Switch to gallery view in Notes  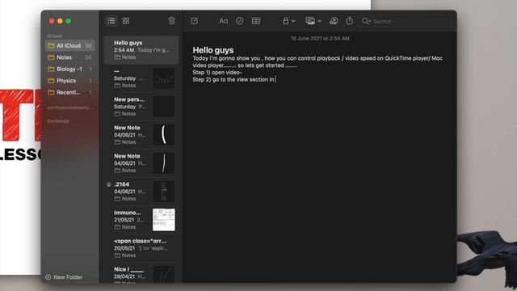[126, 21]
